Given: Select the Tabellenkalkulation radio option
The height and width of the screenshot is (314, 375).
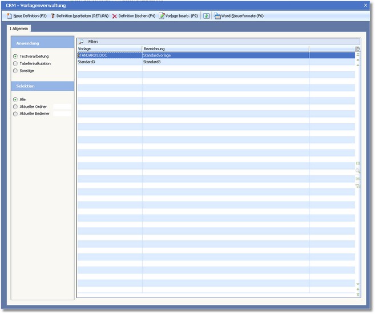Looking at the screenshot, I should 15,63.
